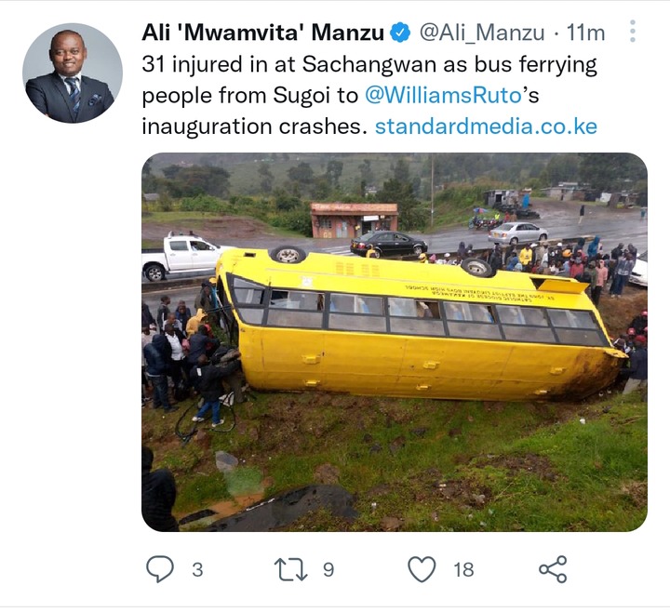View the reply count 3
670x612 pixels.
pos(197,570)
